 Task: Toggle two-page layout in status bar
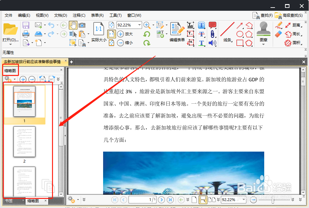click(212, 200)
